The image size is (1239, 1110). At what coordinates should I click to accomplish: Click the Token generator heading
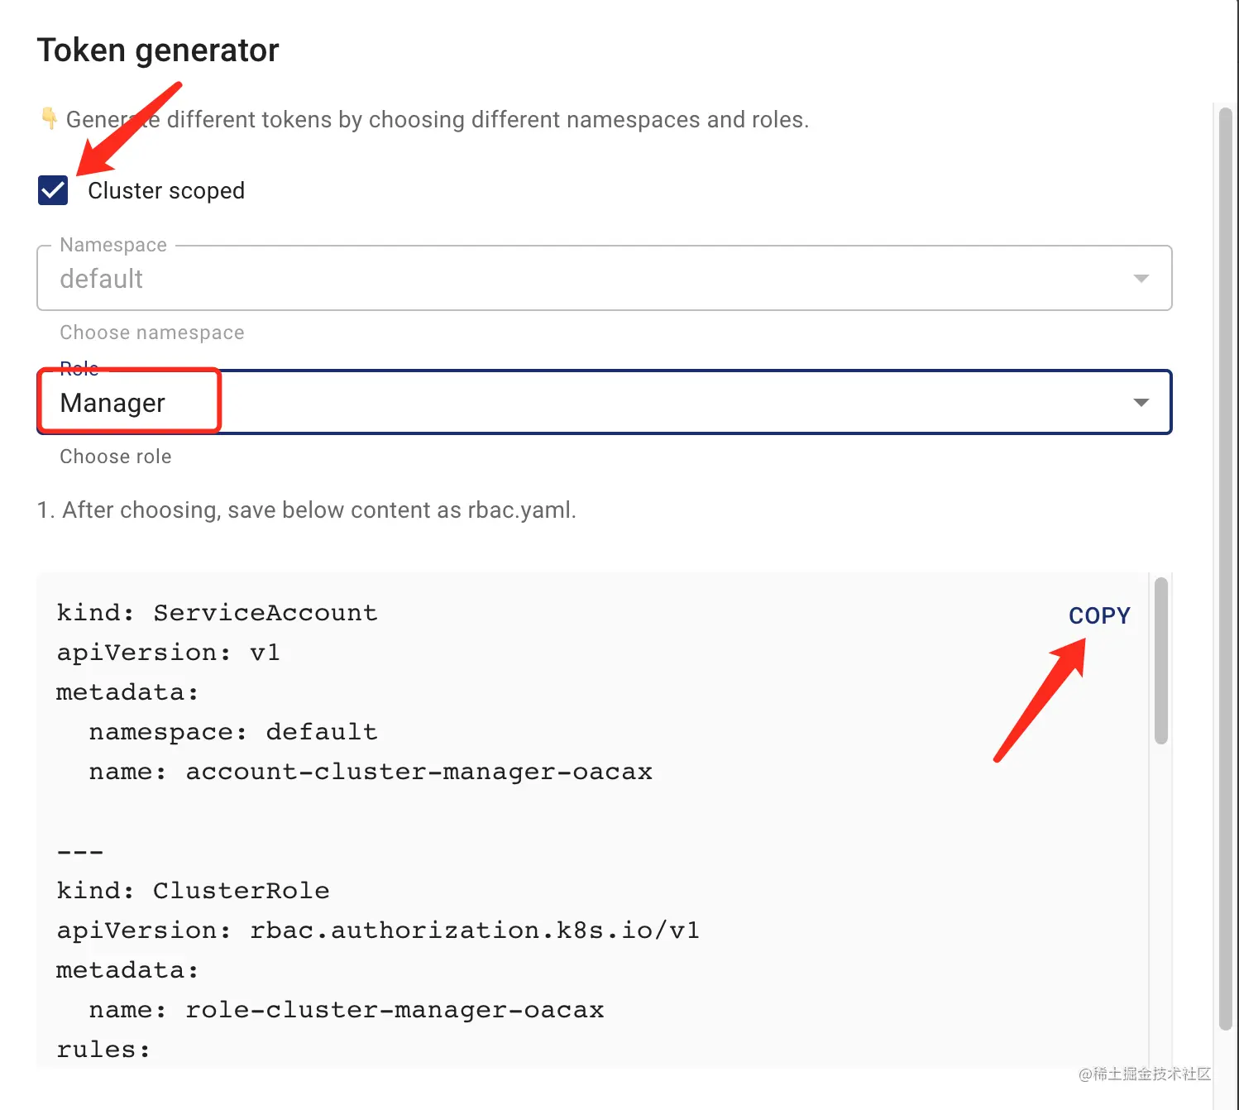coord(158,50)
